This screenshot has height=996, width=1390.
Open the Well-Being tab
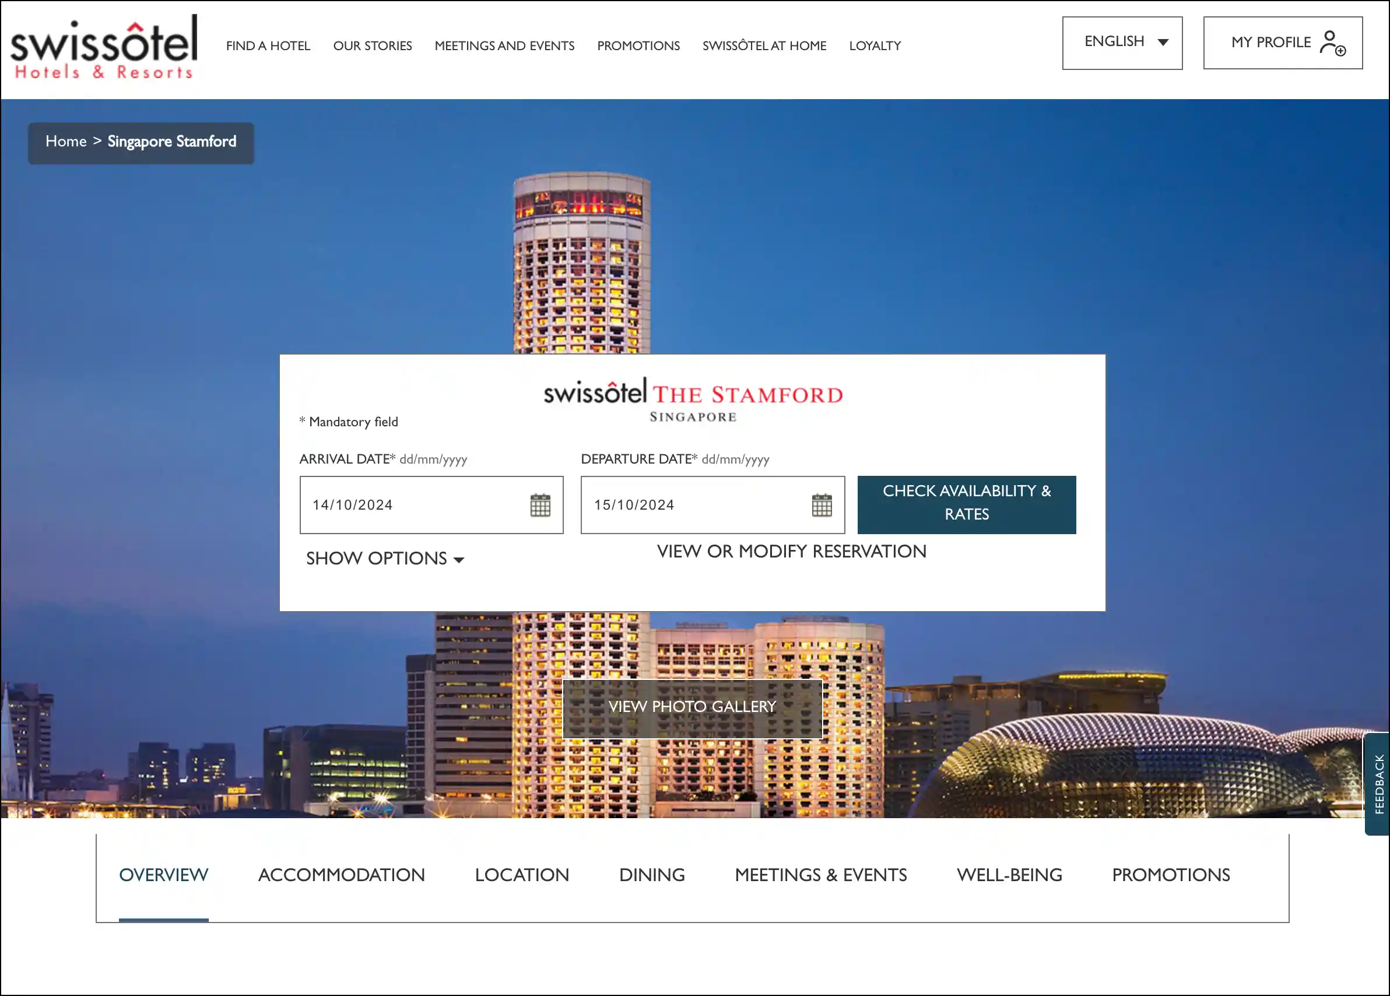(x=1009, y=875)
